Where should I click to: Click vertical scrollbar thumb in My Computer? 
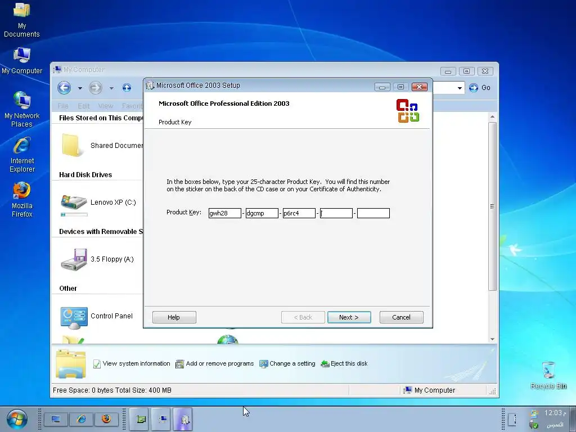(x=492, y=206)
